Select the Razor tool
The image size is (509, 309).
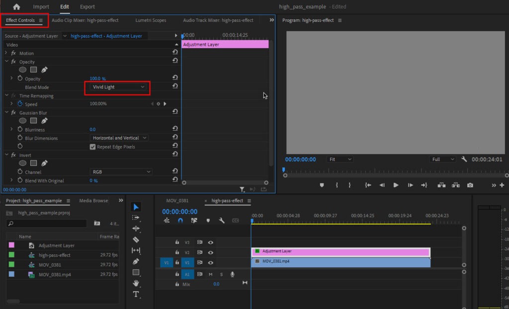click(x=136, y=239)
